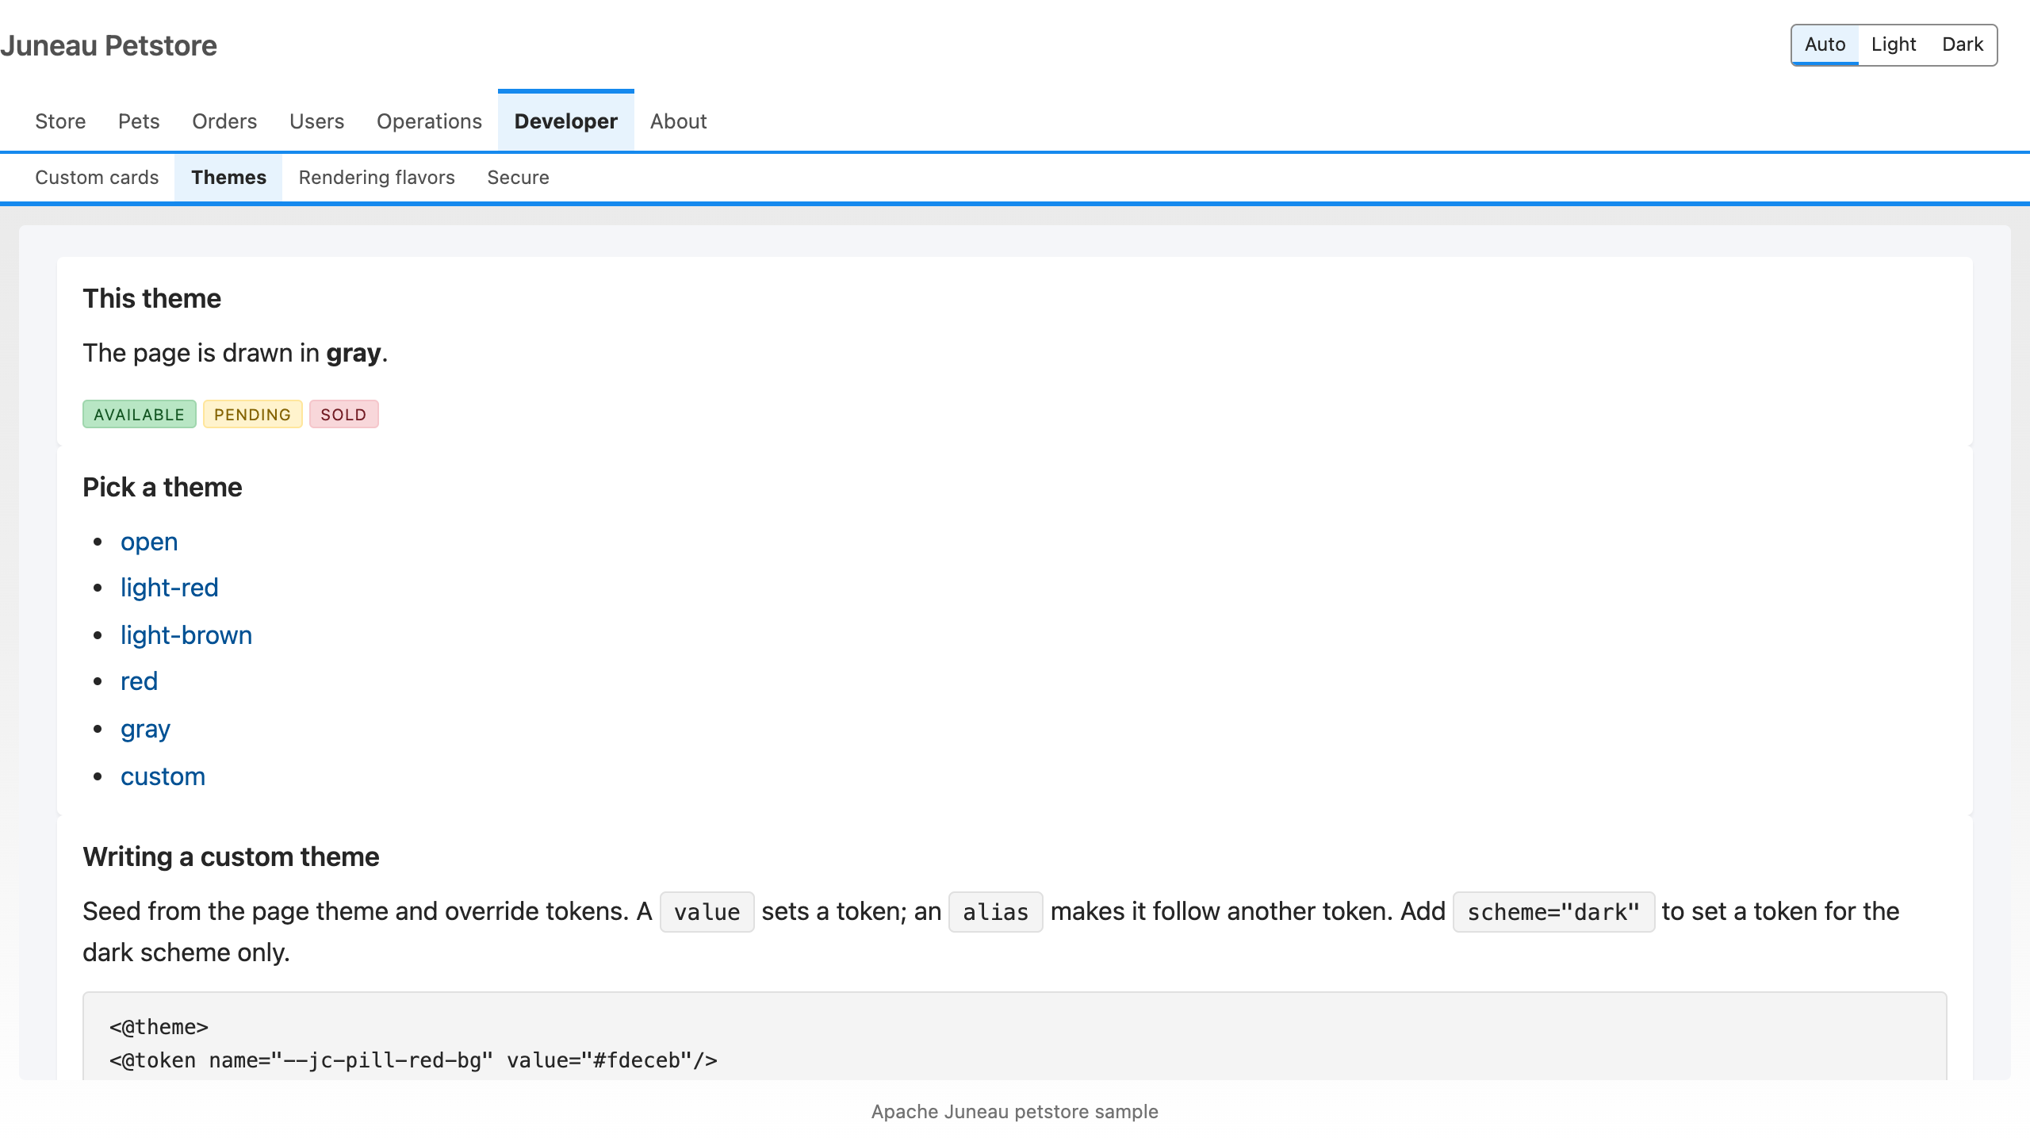
Task: Open the Secure sub-tab
Action: pos(518,178)
